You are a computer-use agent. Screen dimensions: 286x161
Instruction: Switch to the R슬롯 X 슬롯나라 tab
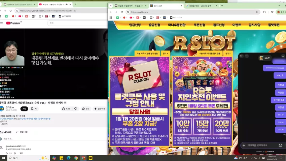[x=131, y=6]
